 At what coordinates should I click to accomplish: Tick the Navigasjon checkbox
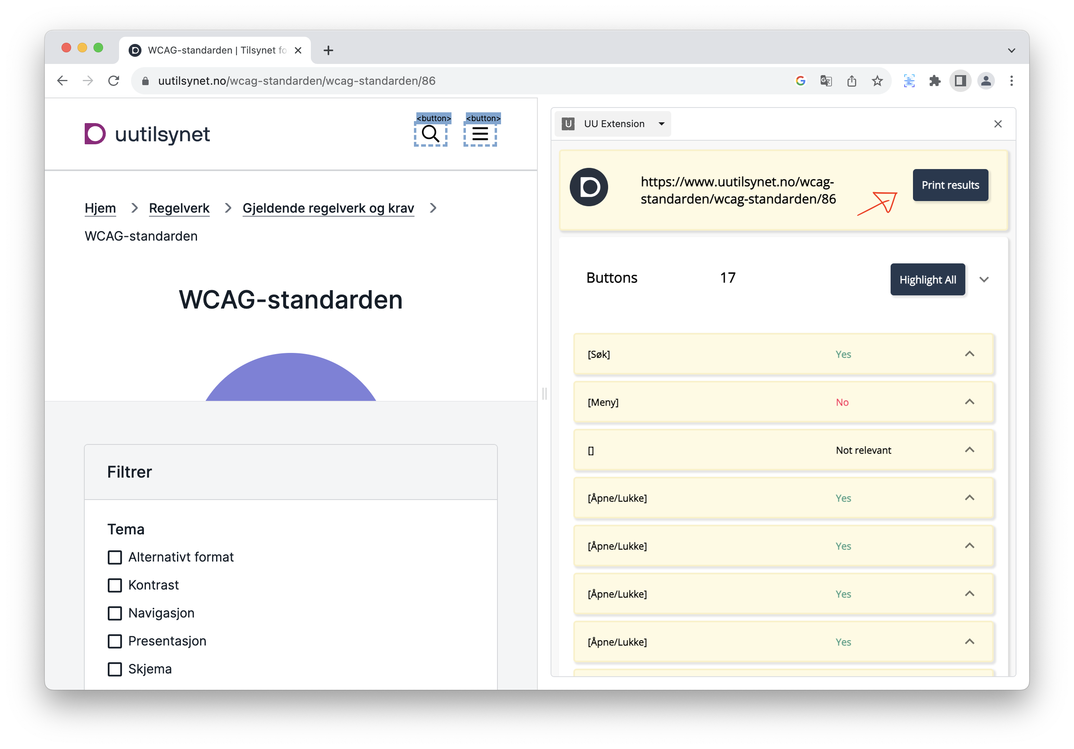pos(115,614)
